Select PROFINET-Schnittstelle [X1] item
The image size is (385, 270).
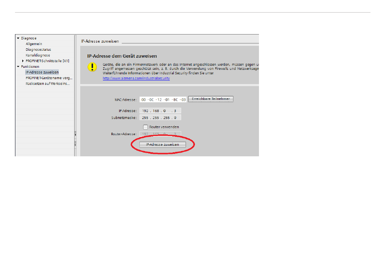(47, 61)
